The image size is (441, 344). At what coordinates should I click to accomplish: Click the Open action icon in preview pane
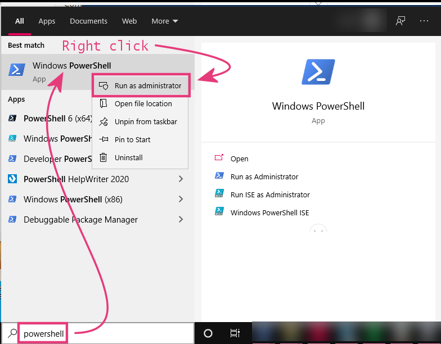[x=219, y=157]
